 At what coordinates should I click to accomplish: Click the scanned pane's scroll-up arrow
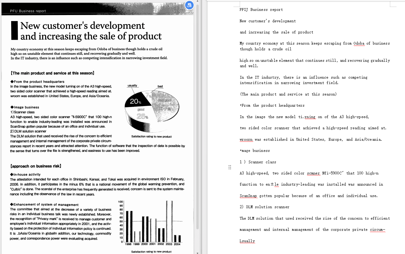tap(198, 2)
